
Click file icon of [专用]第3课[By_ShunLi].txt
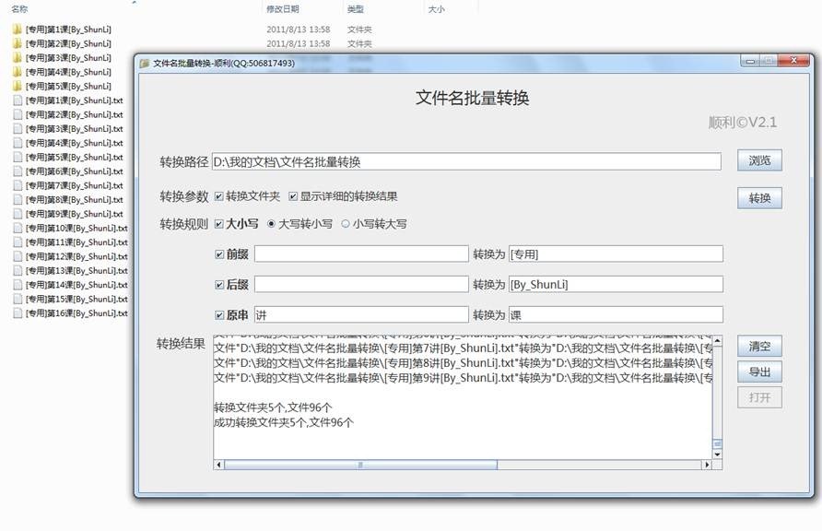point(18,128)
